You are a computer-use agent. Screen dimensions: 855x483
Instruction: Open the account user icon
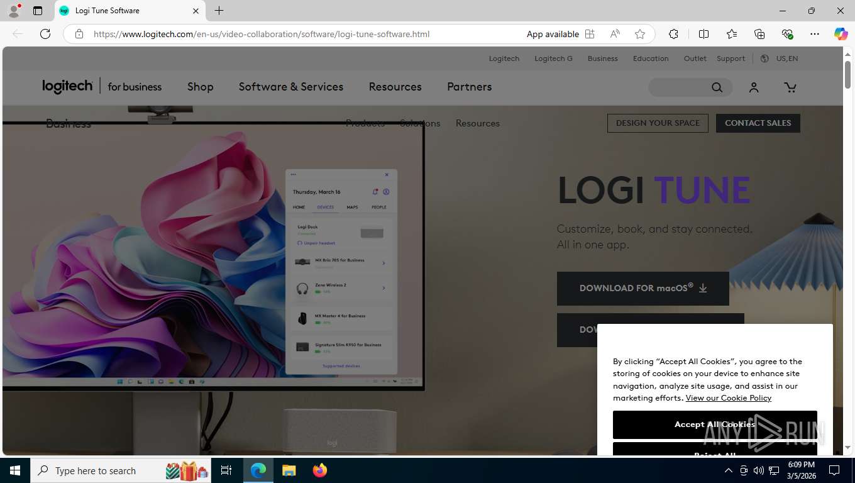coord(754,87)
